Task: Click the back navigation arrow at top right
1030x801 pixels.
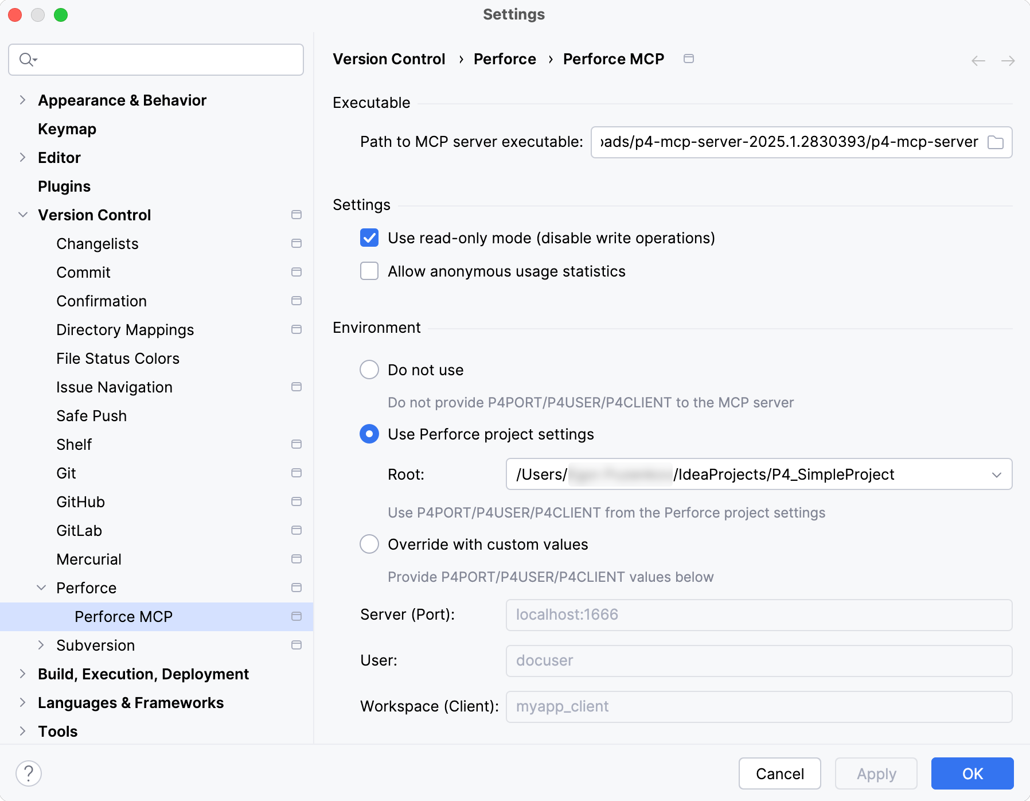Action: click(977, 60)
